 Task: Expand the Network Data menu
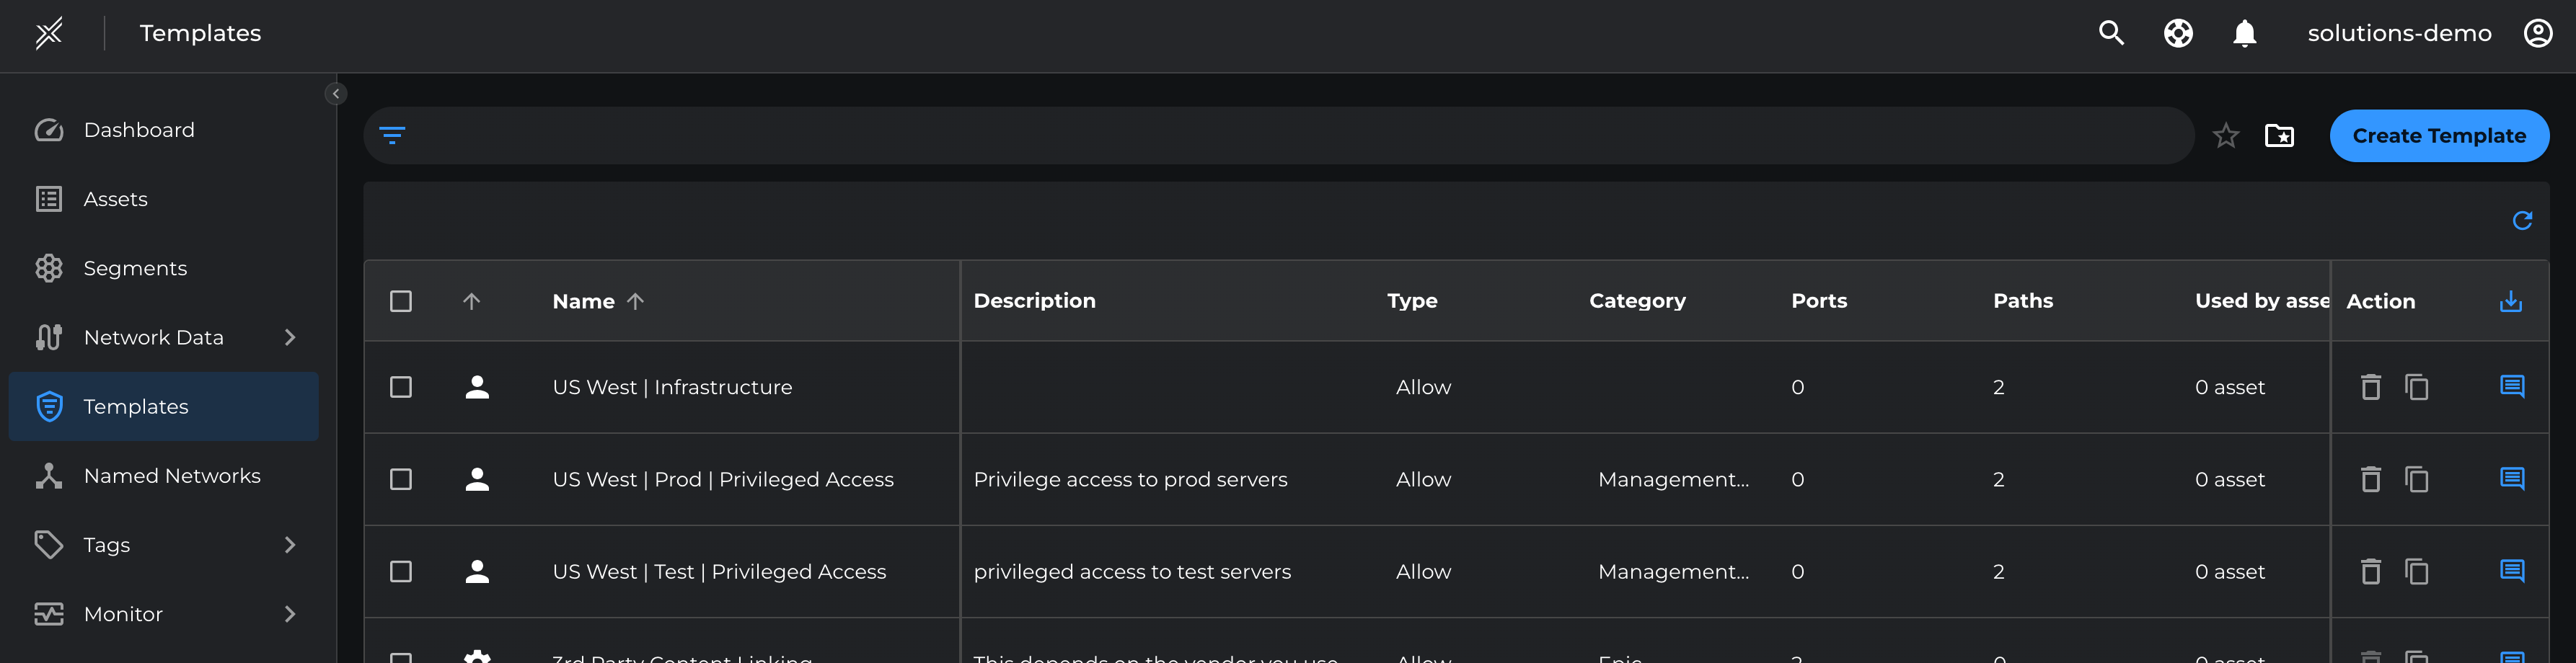290,337
